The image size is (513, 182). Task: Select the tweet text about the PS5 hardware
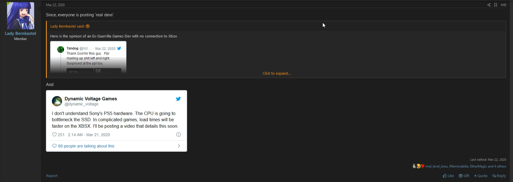(115, 120)
